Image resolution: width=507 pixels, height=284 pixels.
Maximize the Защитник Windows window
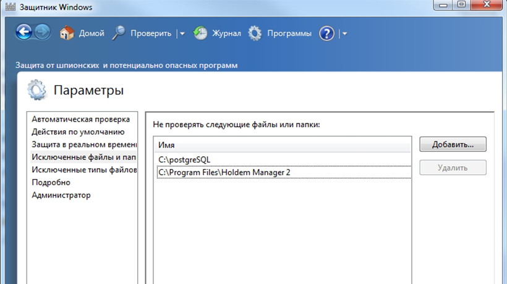[461, 4]
